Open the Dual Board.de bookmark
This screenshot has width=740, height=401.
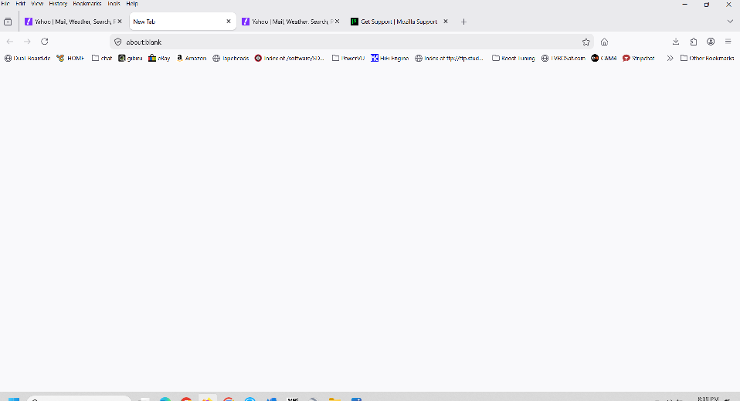click(27, 58)
